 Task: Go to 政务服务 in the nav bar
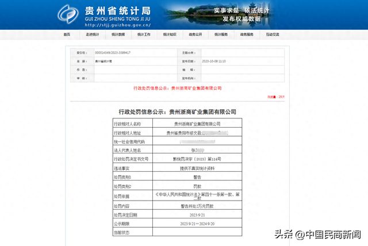pos(247,34)
